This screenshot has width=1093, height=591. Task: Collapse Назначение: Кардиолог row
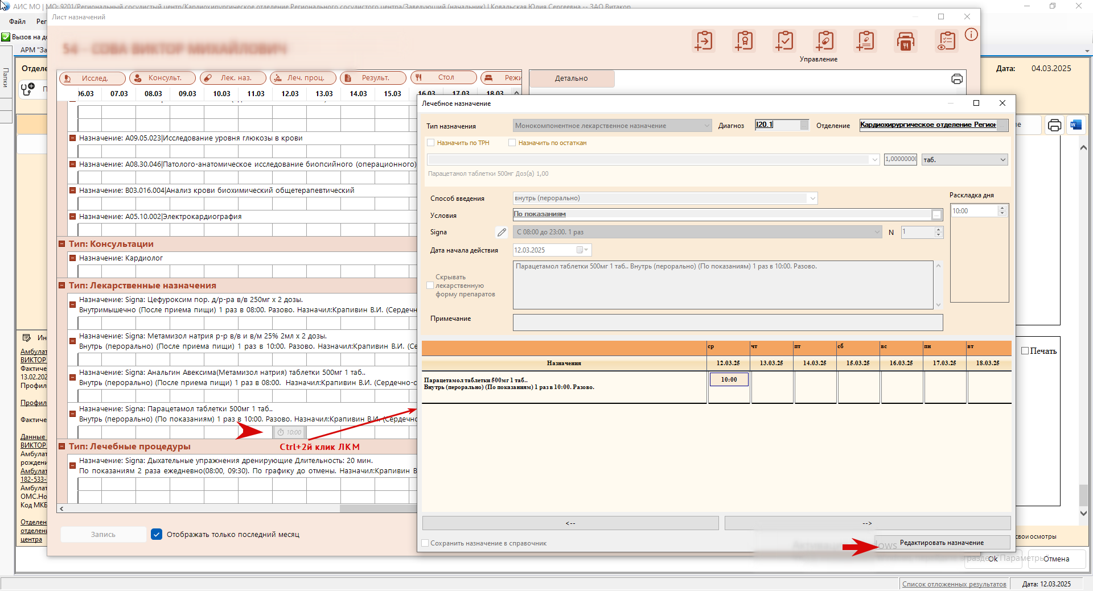tap(73, 258)
